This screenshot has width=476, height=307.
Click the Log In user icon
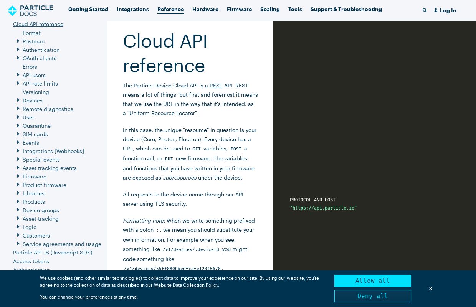click(x=436, y=10)
